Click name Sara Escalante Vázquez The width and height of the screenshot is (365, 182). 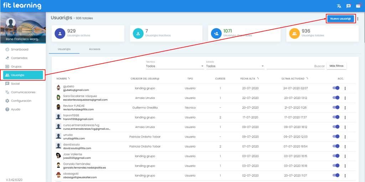coord(80,96)
